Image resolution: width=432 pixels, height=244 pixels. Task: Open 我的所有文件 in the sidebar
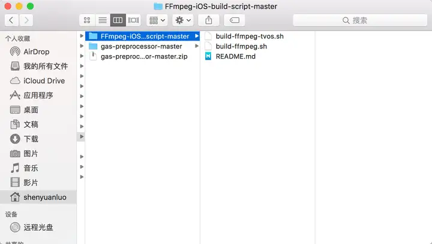(38, 66)
